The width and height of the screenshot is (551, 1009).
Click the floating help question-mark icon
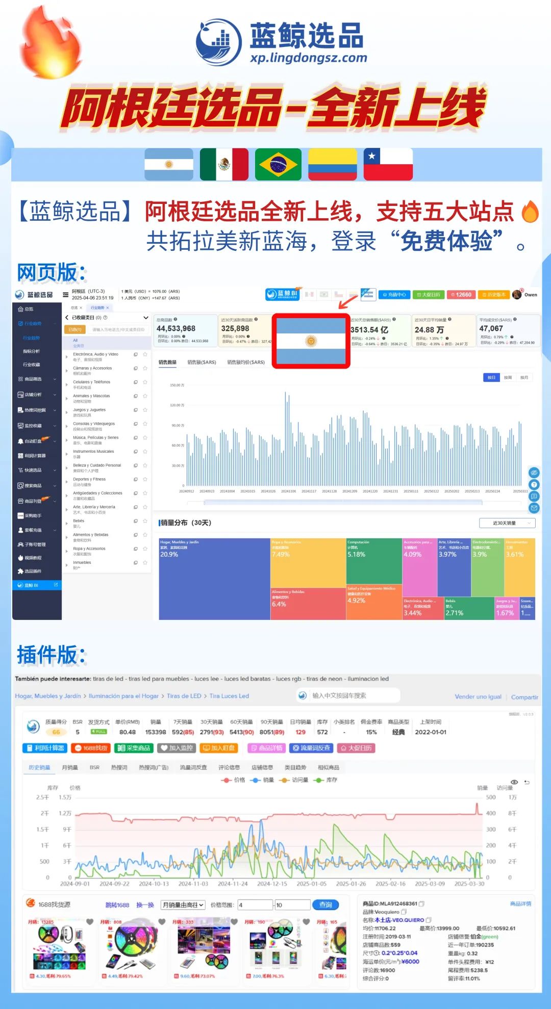click(x=534, y=484)
